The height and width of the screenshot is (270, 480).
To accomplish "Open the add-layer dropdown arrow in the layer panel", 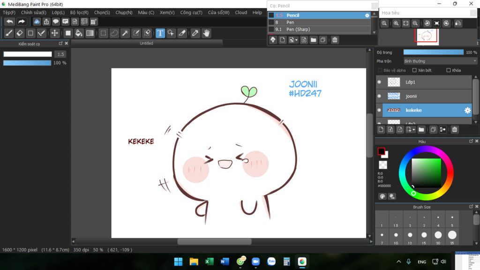I will pos(413,130).
